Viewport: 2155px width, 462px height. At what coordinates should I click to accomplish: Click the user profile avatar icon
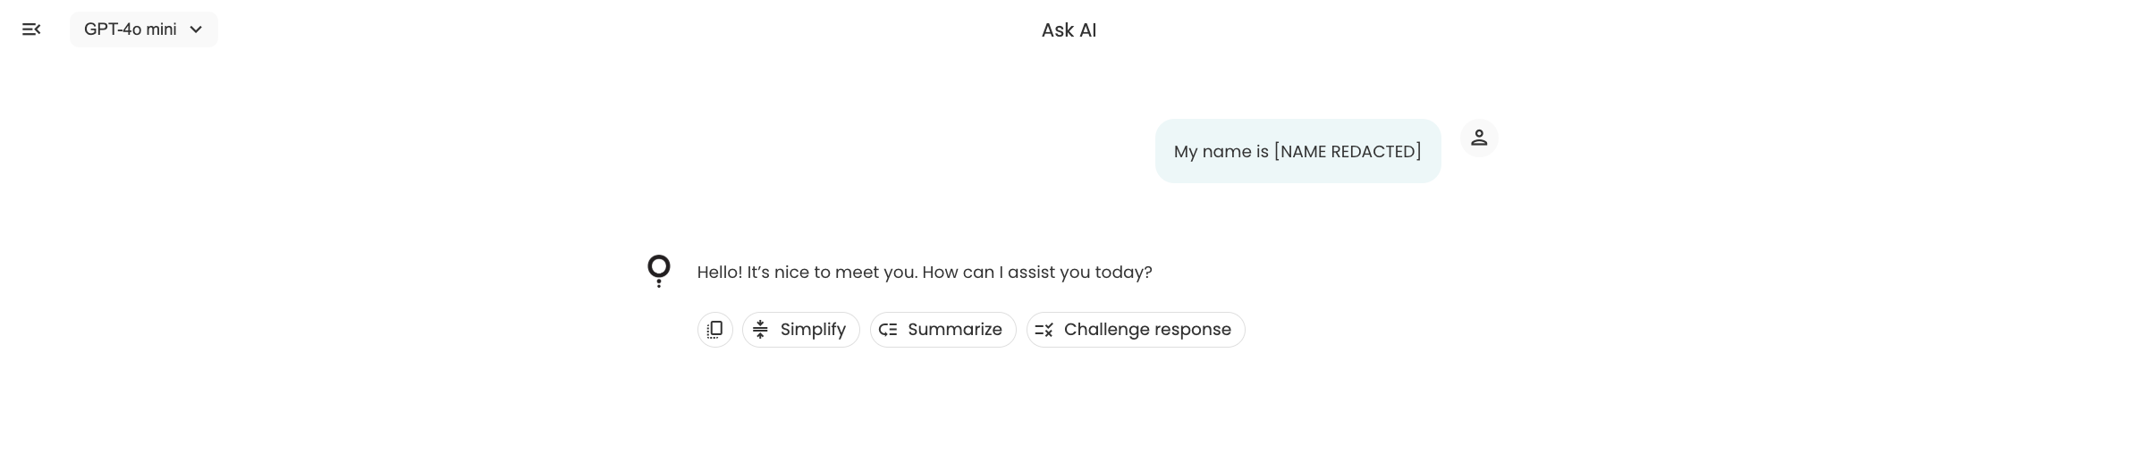coord(1479,139)
